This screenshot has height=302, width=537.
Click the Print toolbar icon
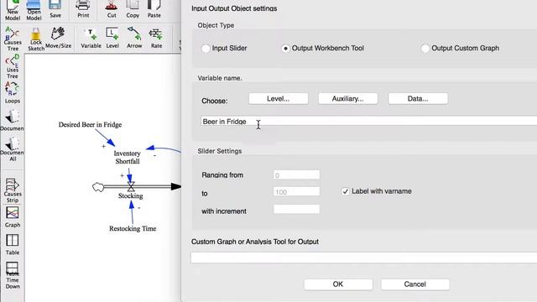pyautogui.click(x=83, y=9)
